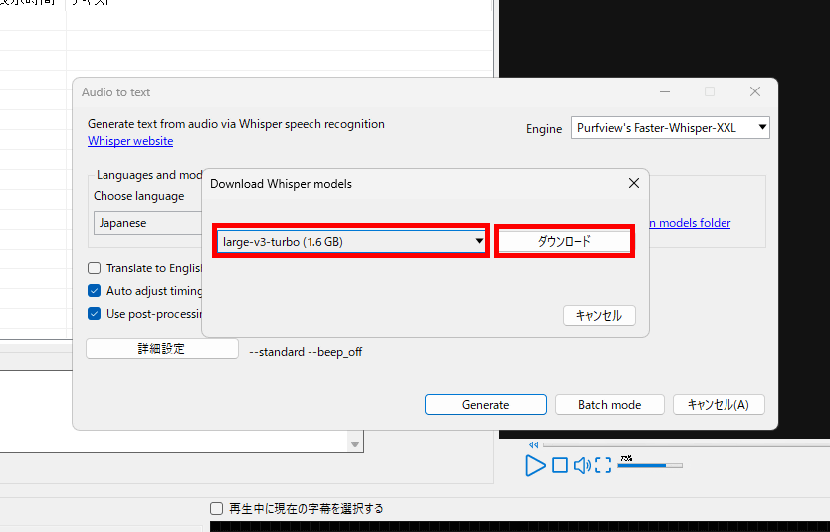Open the Whisper website link
The image size is (830, 532).
point(130,141)
